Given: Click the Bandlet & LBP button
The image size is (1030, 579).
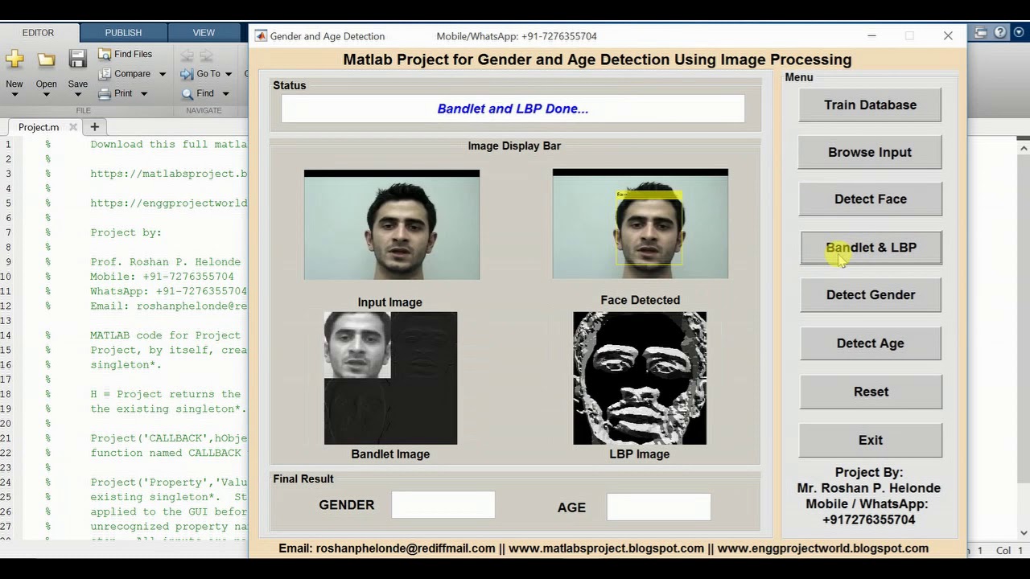Looking at the screenshot, I should 871,248.
